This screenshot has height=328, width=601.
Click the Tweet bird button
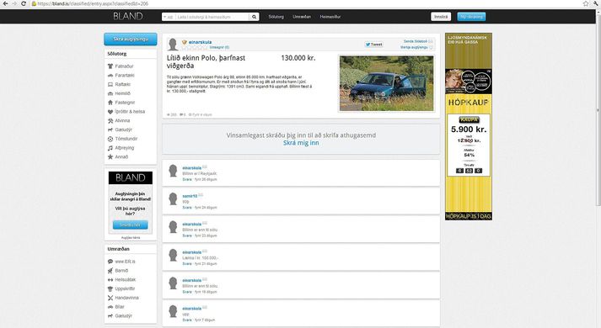coord(373,45)
